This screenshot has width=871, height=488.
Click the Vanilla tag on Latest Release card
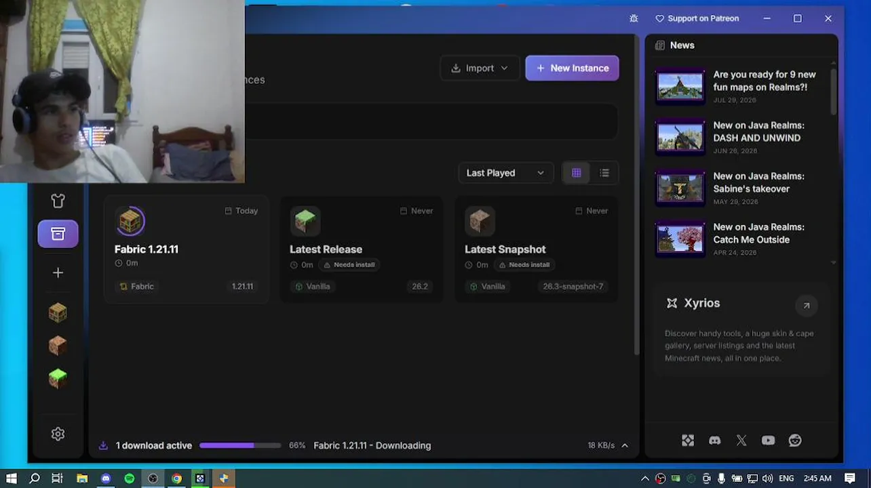click(313, 286)
